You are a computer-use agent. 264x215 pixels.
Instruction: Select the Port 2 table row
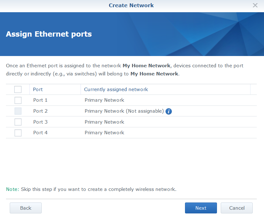coord(204,111)
